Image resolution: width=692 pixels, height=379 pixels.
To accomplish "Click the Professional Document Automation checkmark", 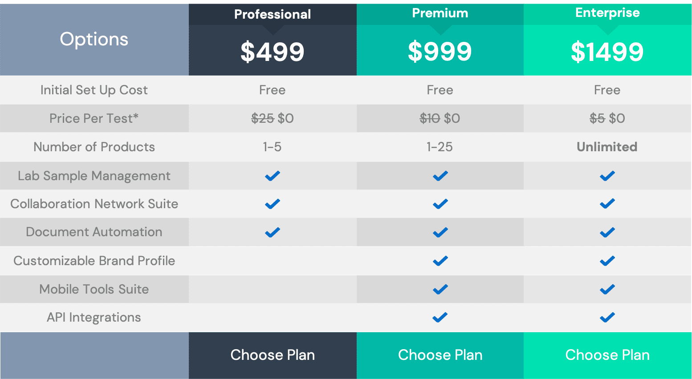I will 273,232.
